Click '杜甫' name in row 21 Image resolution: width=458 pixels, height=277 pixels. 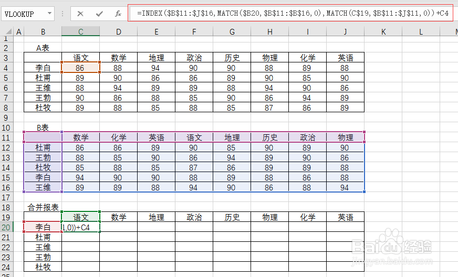[x=43, y=237]
